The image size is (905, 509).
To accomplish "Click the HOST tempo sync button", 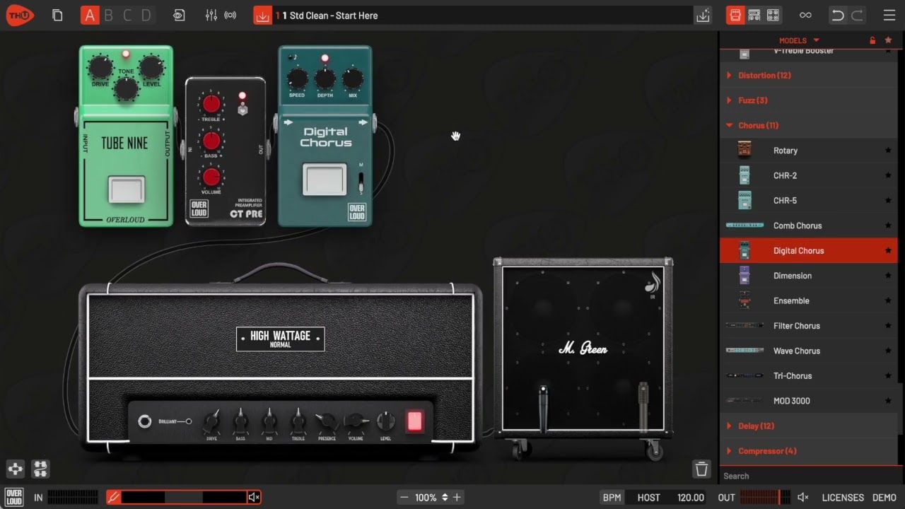I will tap(648, 498).
